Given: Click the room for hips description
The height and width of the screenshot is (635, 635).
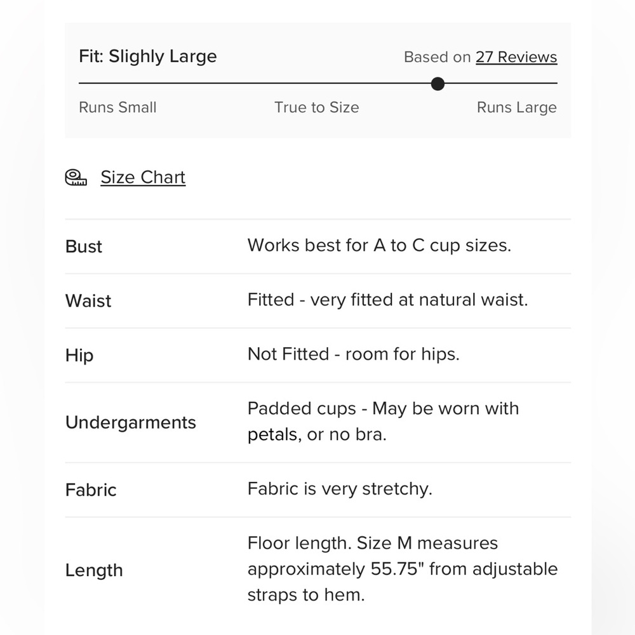Looking at the screenshot, I should point(354,354).
